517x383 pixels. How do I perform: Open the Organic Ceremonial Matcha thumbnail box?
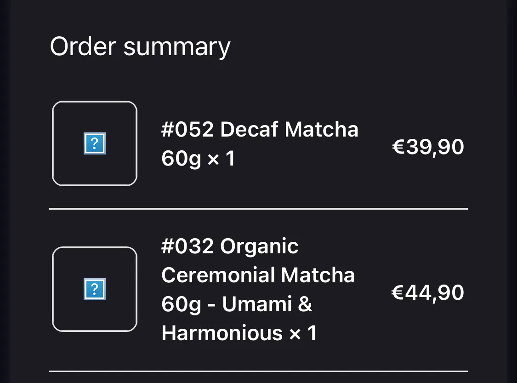click(x=95, y=289)
